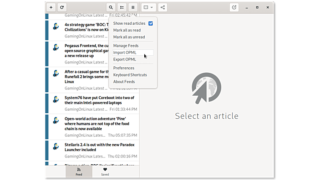Open search with the magnifier icon
The height and width of the screenshot is (180, 320).
[111, 7]
